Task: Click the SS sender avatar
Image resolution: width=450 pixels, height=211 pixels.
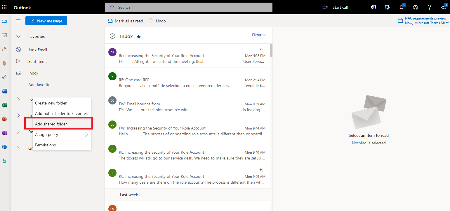Action: 112,52
